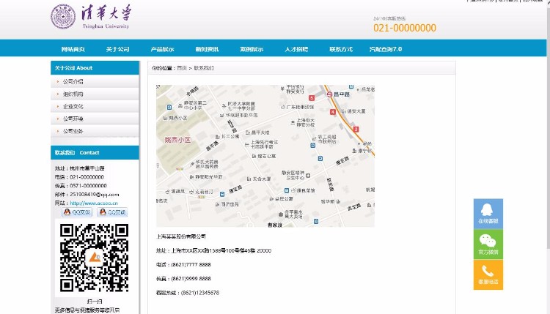Viewport: 550px width, 314px height.
Task: Click the logo icon in the QR code center
Action: [x=94, y=258]
